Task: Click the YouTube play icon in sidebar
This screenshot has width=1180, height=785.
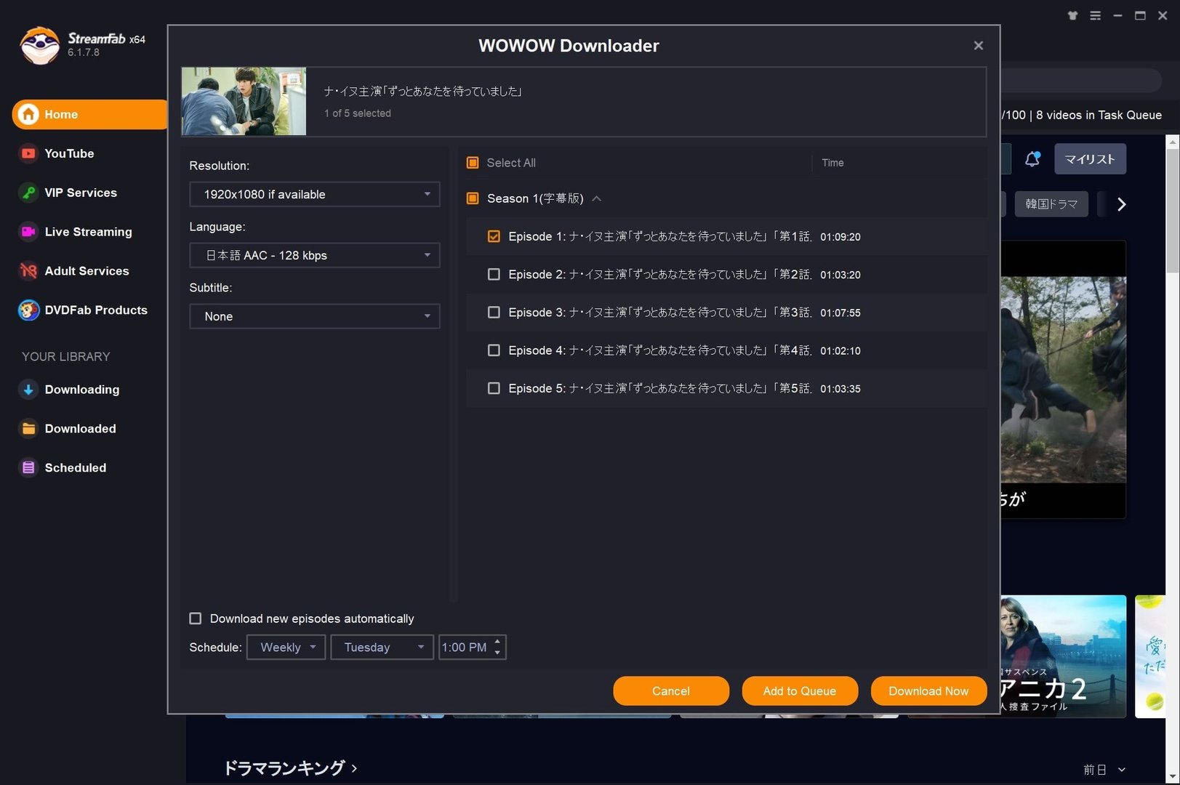Action: point(28,153)
